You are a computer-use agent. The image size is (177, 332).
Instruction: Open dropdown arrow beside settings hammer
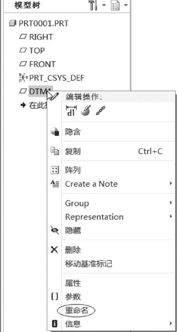(104, 5)
